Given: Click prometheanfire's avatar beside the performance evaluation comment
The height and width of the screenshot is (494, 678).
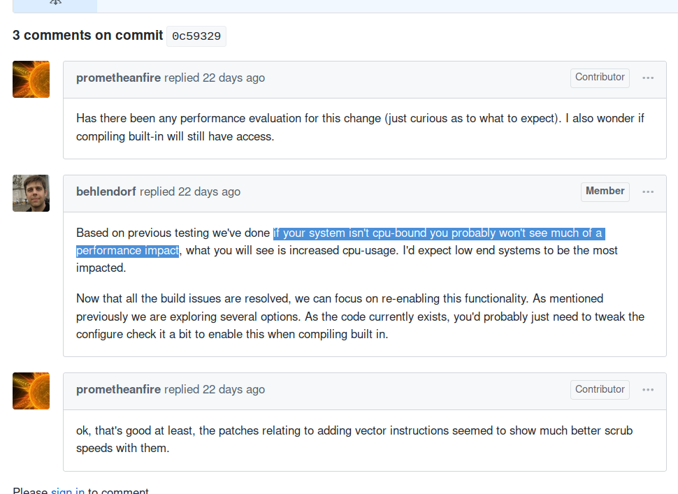Looking at the screenshot, I should tap(31, 79).
